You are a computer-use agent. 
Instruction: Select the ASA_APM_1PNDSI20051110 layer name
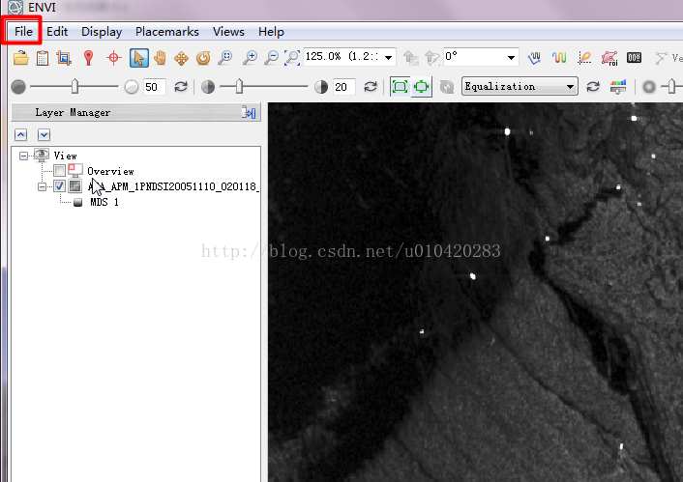tap(173, 186)
